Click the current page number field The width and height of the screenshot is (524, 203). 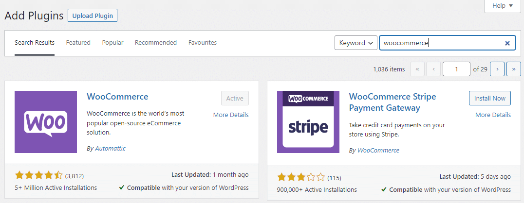pyautogui.click(x=456, y=69)
